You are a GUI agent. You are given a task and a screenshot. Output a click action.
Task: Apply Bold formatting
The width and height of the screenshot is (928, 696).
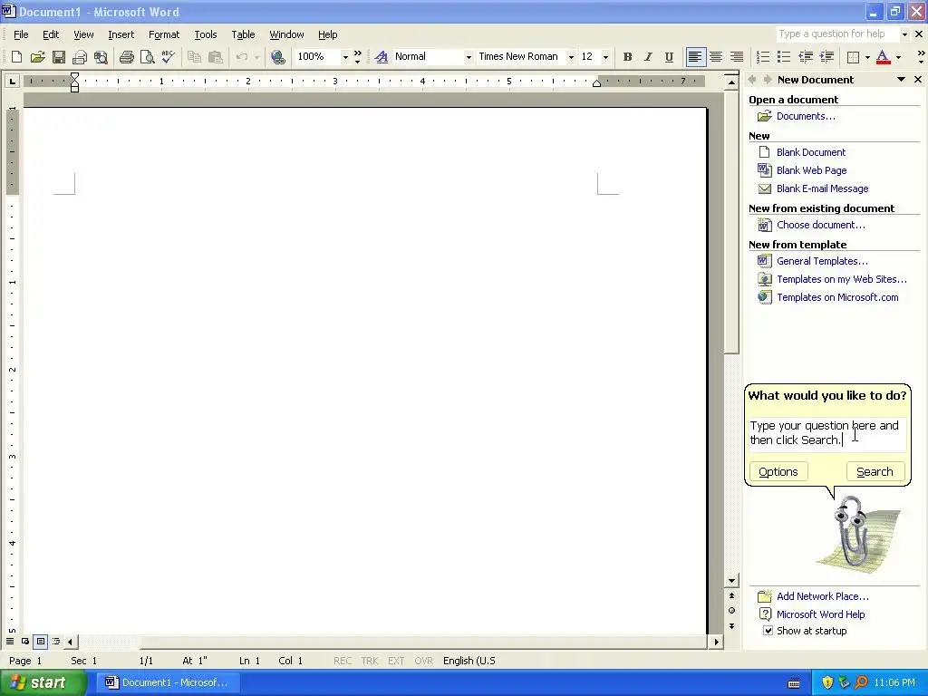tap(627, 57)
